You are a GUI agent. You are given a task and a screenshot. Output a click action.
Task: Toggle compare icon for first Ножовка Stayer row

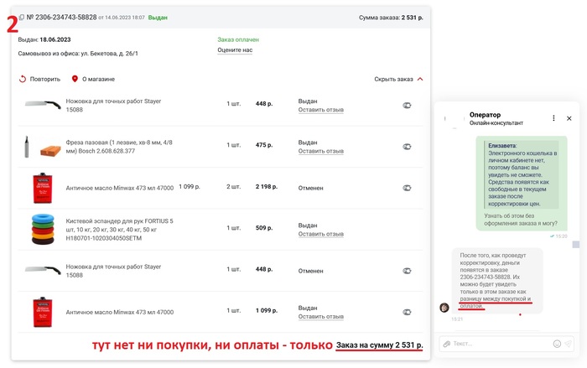coord(407,105)
